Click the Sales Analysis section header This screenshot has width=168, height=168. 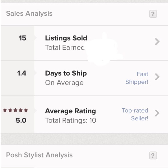click(x=29, y=14)
